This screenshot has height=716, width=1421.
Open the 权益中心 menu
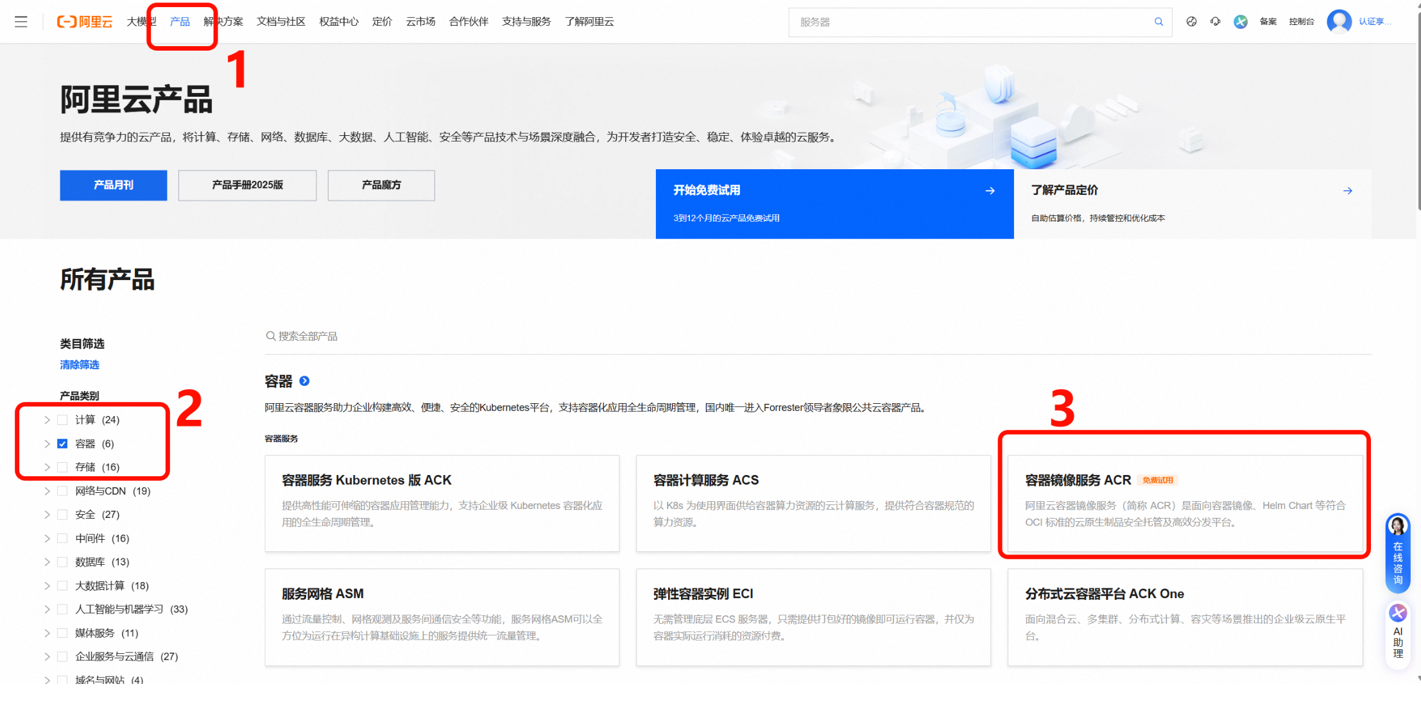click(339, 22)
